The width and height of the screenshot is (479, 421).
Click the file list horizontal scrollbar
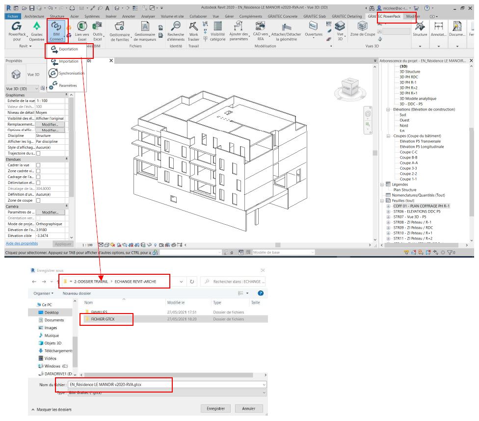[x=169, y=375]
